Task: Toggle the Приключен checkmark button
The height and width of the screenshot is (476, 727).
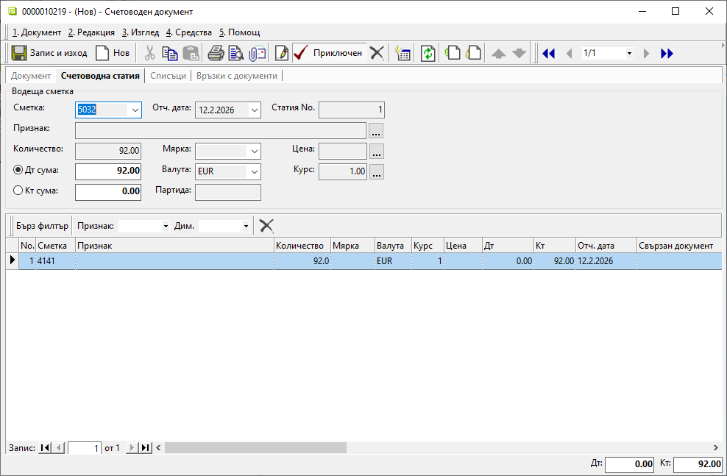Action: coord(328,53)
